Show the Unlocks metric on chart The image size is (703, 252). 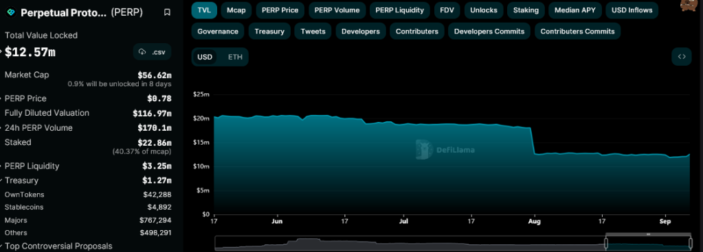(480, 10)
